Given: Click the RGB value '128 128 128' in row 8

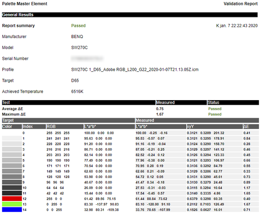Looking at the screenshot, I should [x=58, y=176].
